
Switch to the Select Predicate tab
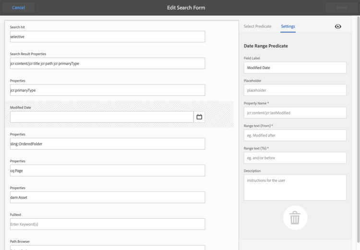click(257, 26)
